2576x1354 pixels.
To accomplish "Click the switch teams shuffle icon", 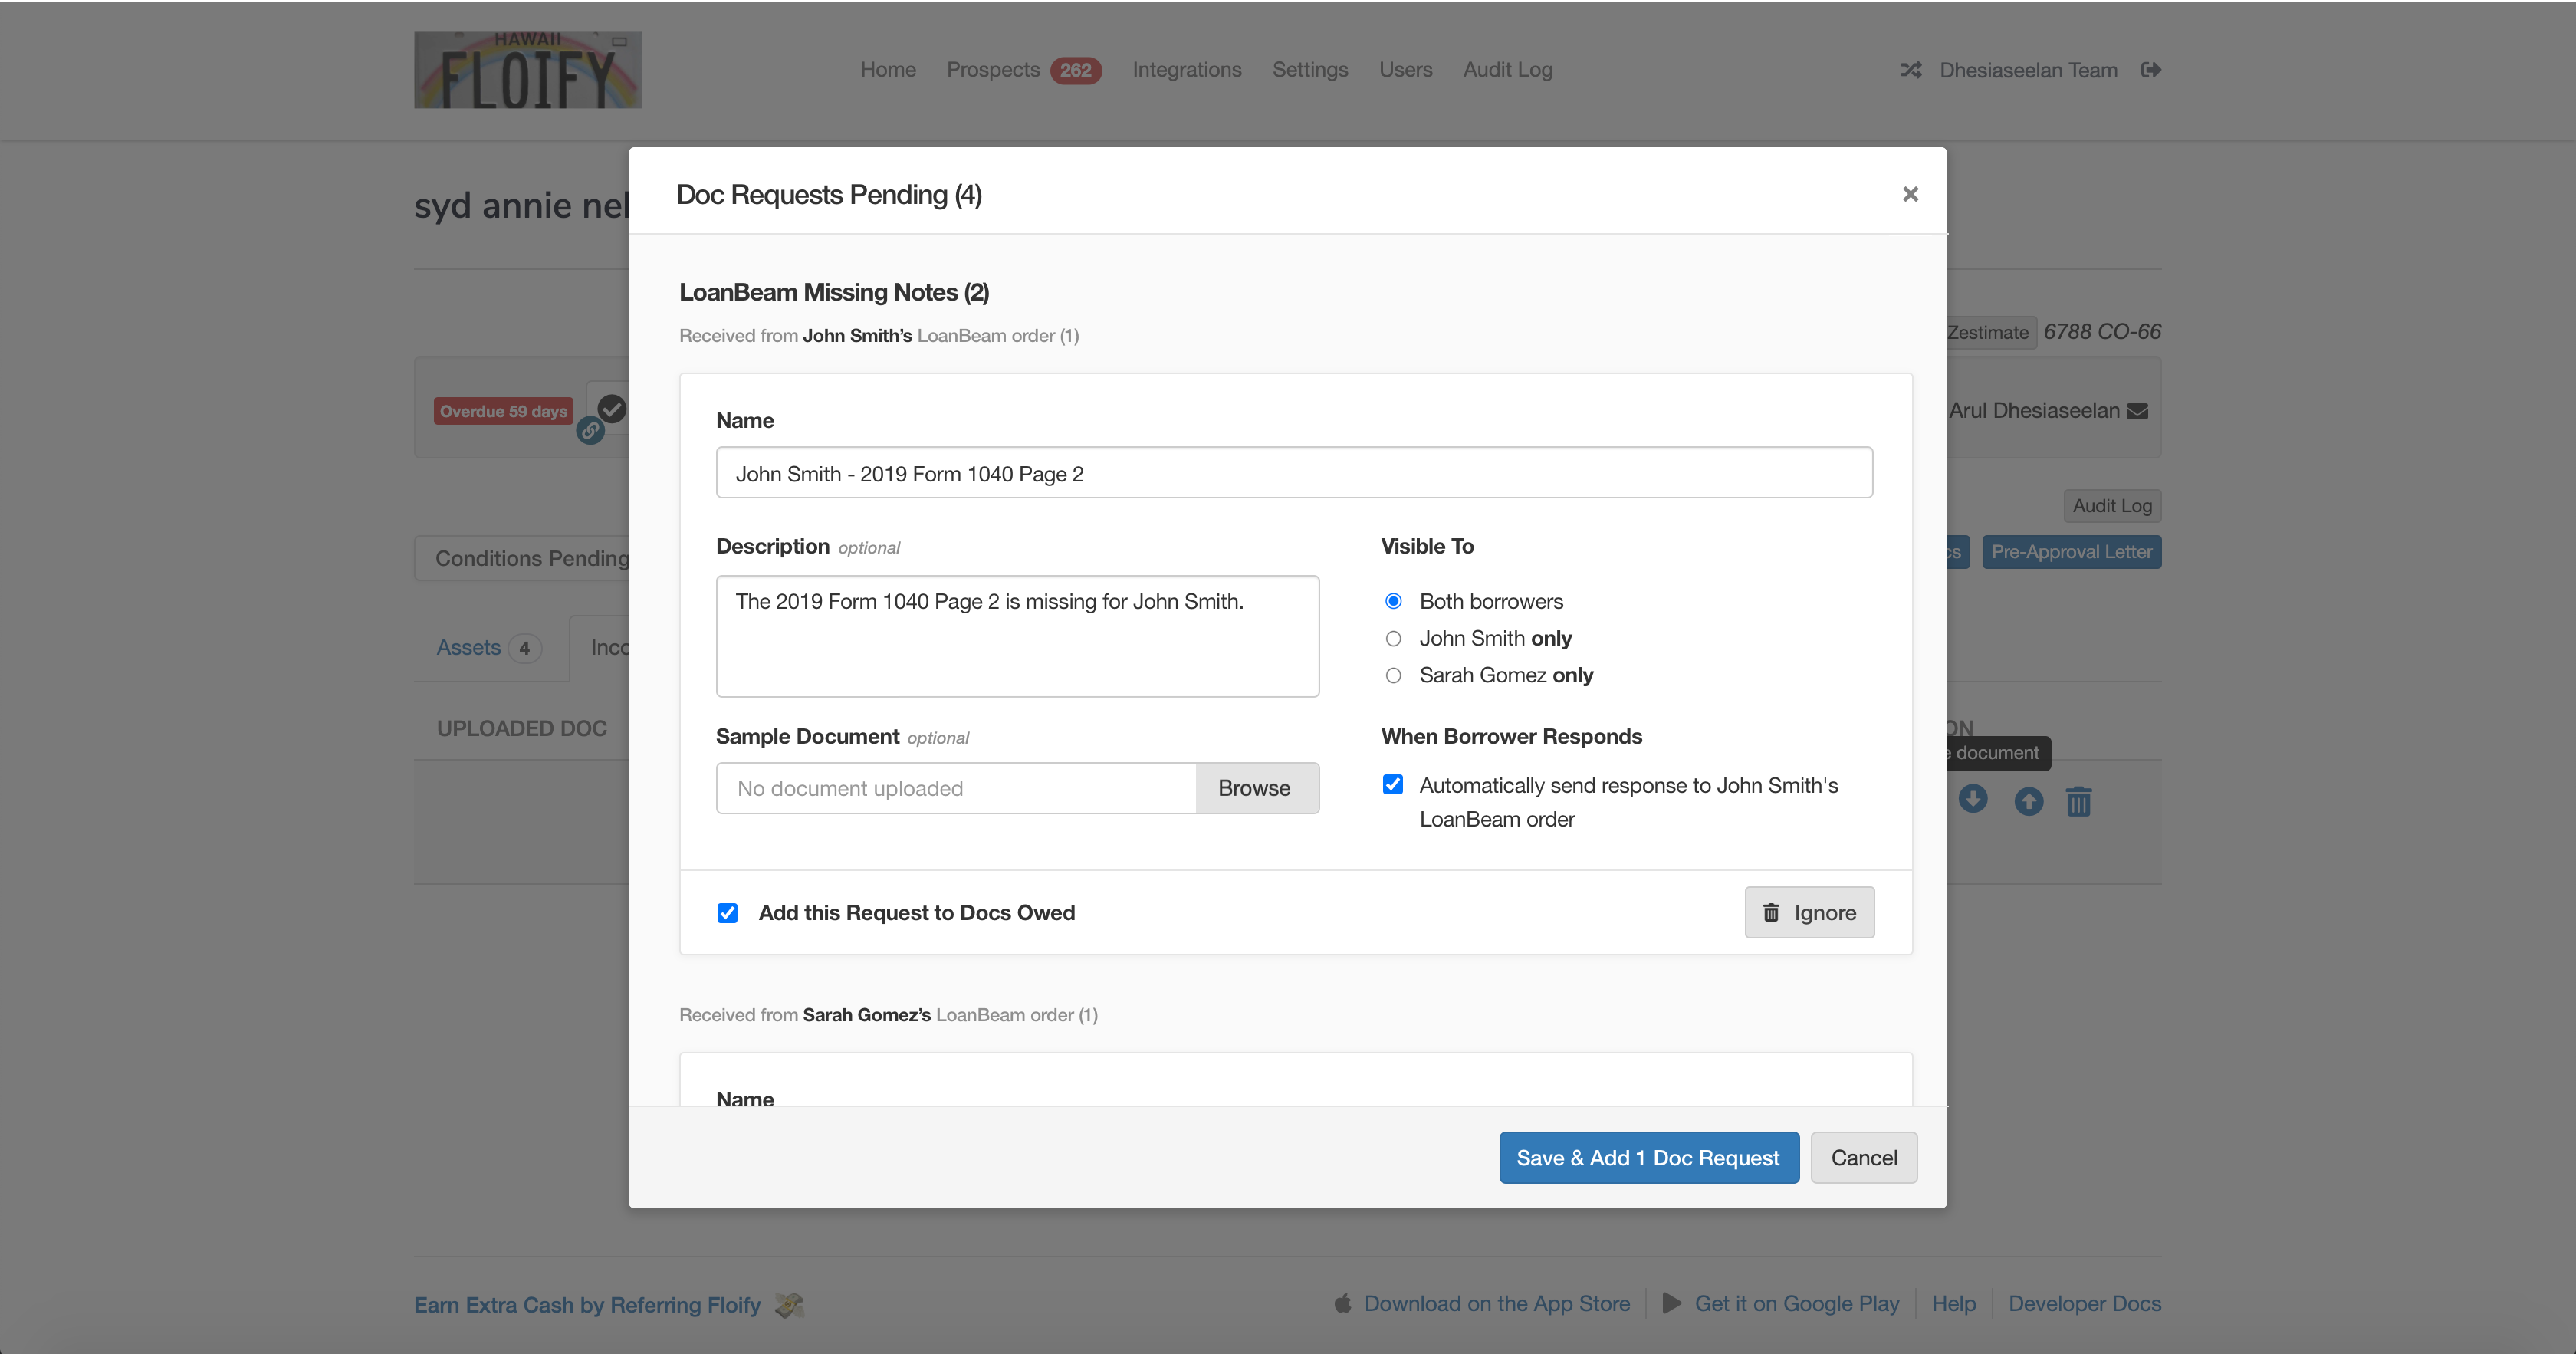I will [x=1911, y=69].
